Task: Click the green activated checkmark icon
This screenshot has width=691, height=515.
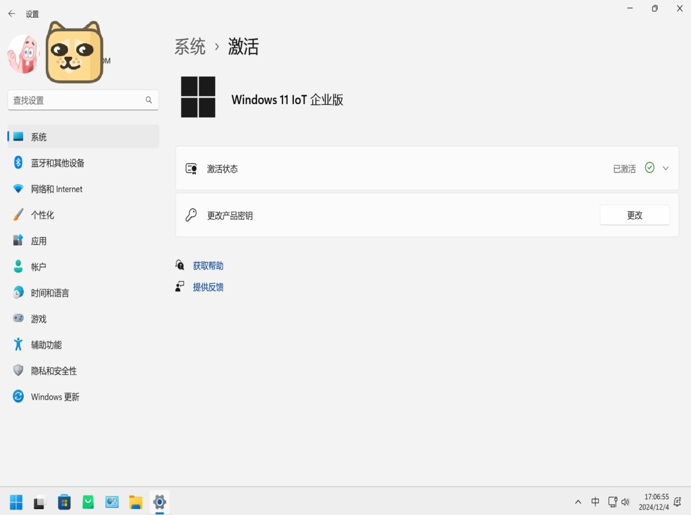Action: (650, 168)
